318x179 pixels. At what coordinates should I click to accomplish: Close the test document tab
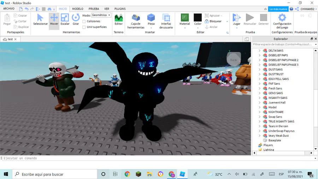(16, 39)
